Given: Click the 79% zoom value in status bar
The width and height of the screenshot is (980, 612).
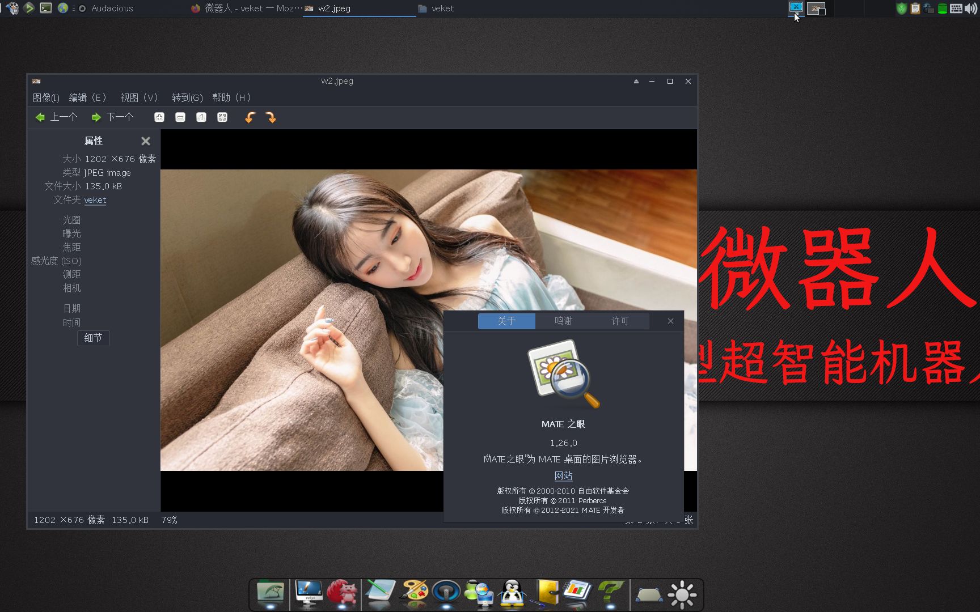Looking at the screenshot, I should pos(169,520).
